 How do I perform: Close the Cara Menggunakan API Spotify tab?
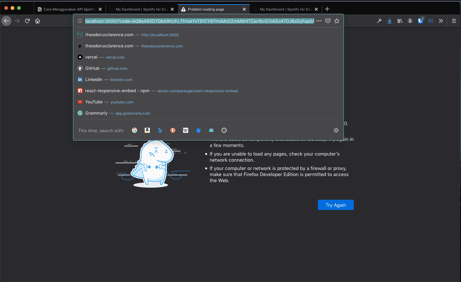tap(100, 9)
